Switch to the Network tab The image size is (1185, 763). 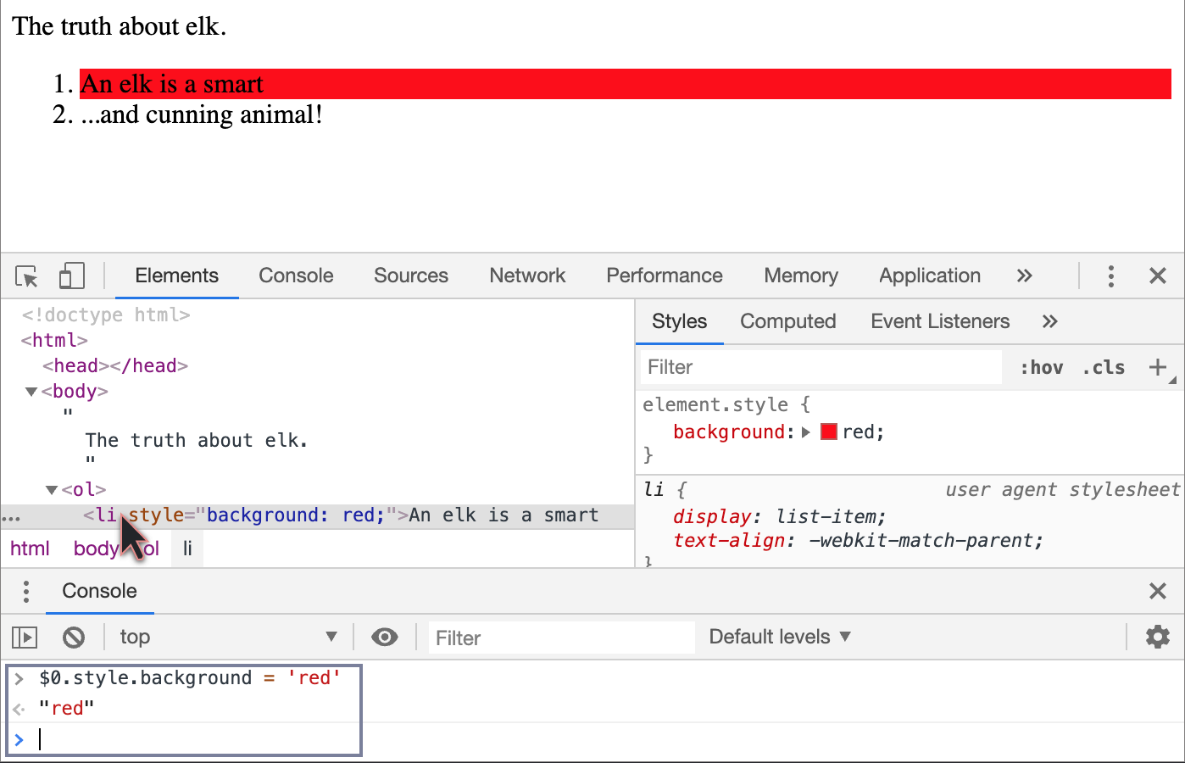click(527, 276)
